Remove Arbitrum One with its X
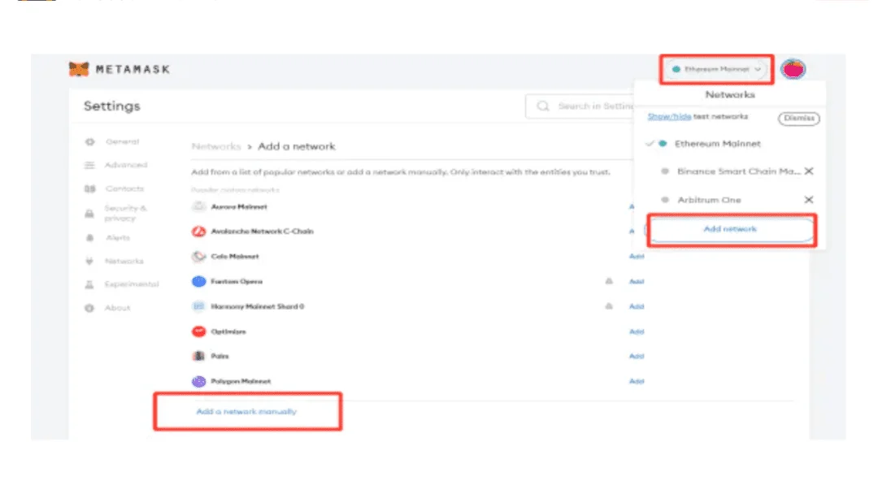Viewport: 878px width, 494px height. pos(809,200)
